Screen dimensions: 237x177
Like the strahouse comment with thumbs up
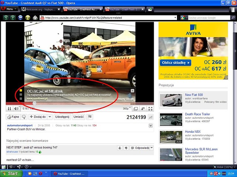pos(120,148)
